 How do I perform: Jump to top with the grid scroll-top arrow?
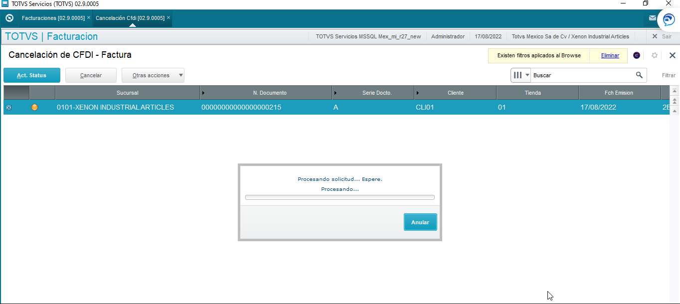675,91
